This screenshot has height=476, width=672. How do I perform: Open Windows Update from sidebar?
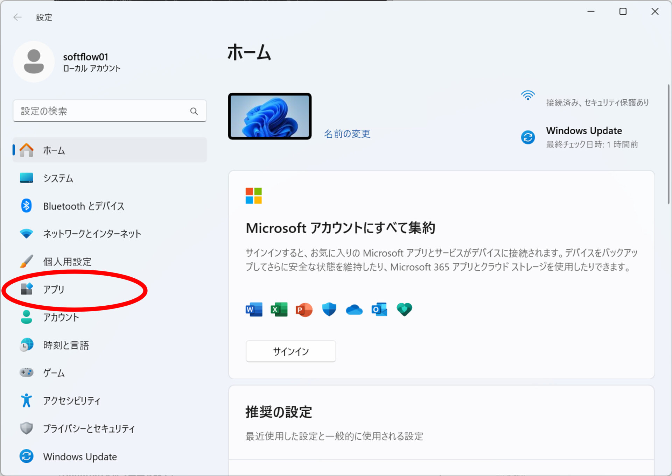tap(110, 456)
